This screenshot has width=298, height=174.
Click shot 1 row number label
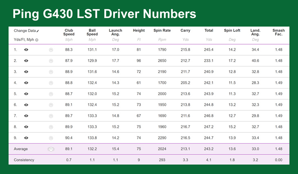pyautogui.click(x=16, y=50)
